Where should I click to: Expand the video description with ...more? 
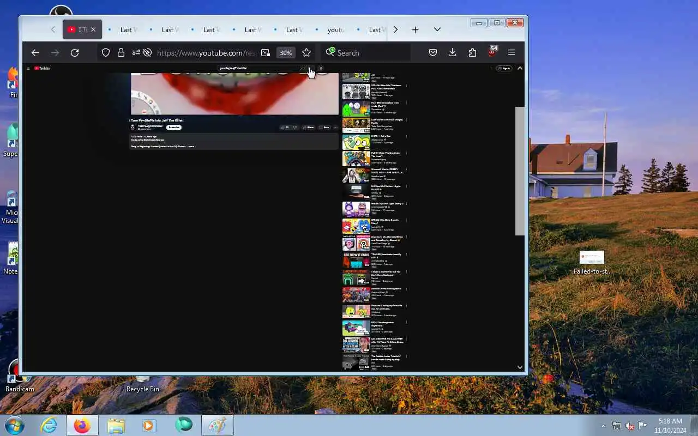point(190,147)
